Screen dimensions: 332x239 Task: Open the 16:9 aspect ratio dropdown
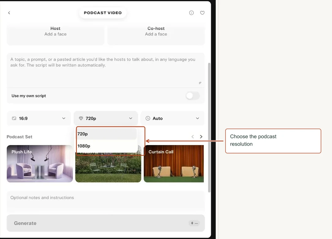pyautogui.click(x=39, y=118)
